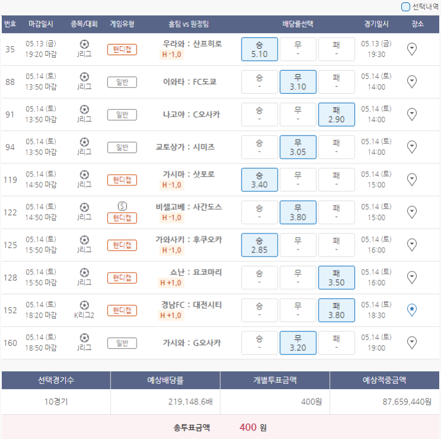Click the 219,148.6배 expected odds value

pos(191,402)
